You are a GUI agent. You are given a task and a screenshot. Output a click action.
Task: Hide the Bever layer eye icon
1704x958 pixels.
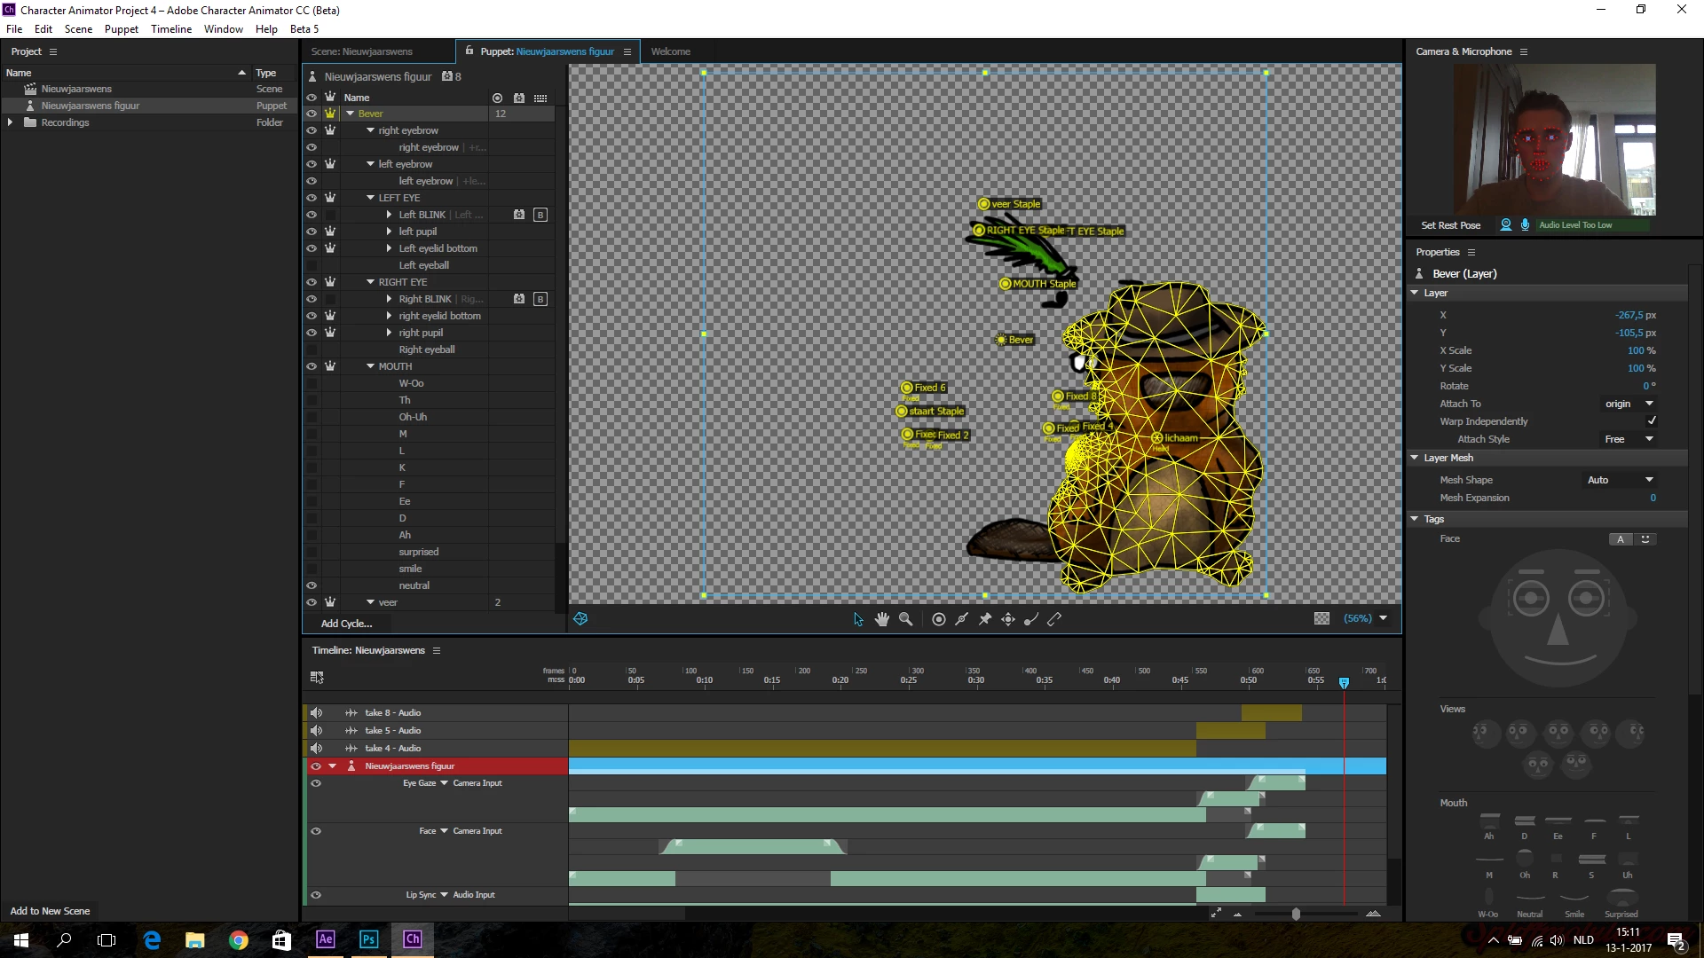pyautogui.click(x=312, y=114)
